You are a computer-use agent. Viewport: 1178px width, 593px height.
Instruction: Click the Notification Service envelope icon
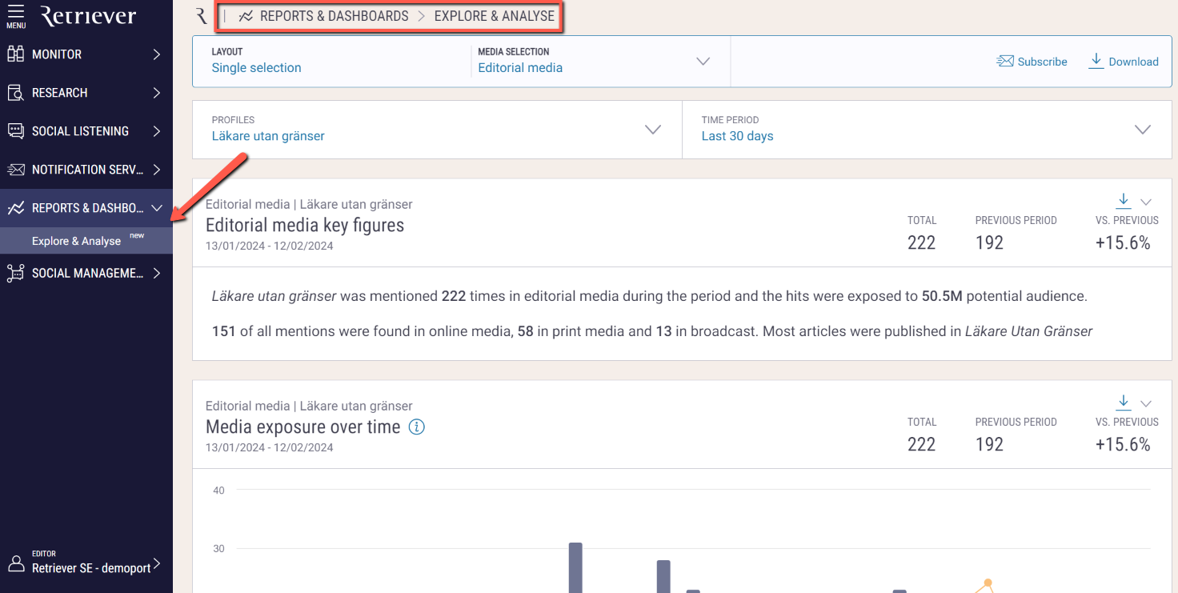coord(16,170)
